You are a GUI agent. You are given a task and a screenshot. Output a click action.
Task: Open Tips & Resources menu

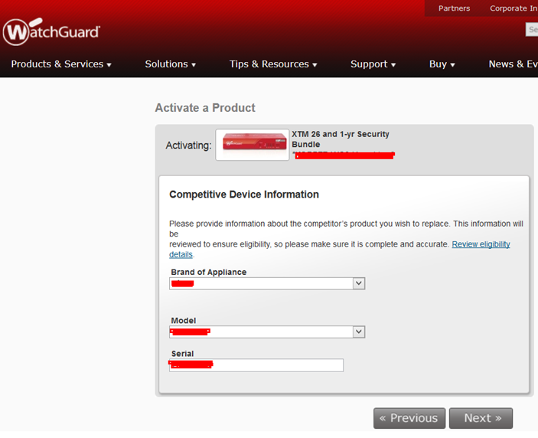tap(273, 64)
